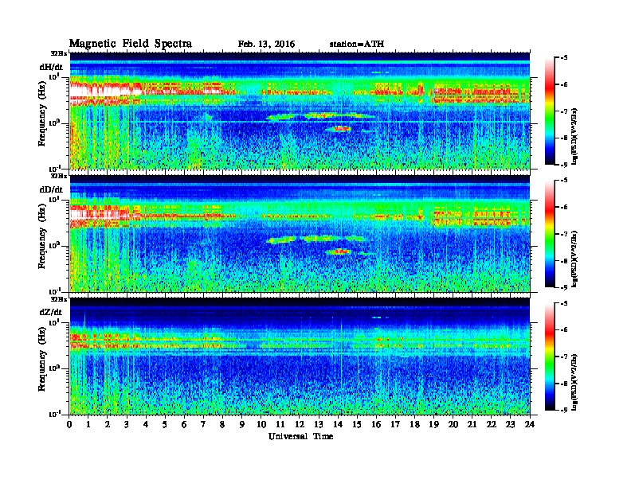The image size is (631, 487).
Task: Click the dH/dt spectrogram plot area
Action: (x=300, y=111)
